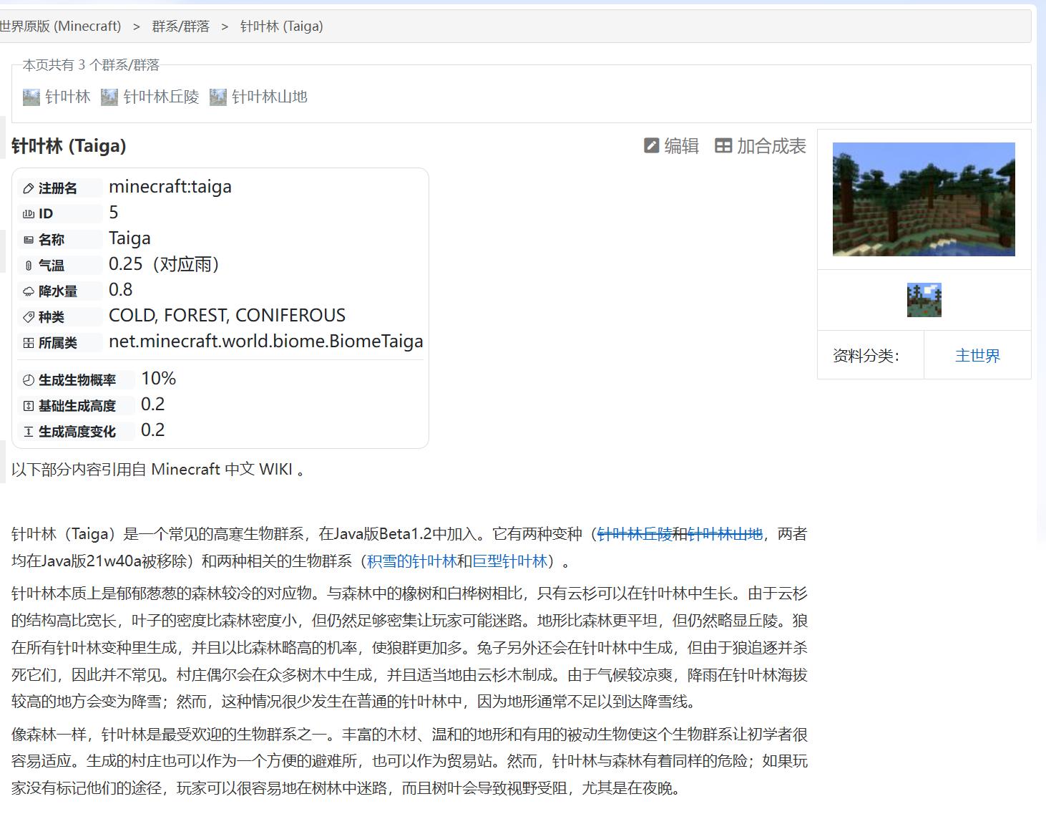Open the 主世界 category link
This screenshot has height=814, width=1046.
pos(977,356)
